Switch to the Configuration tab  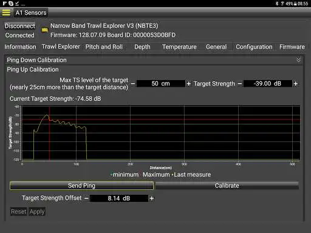[254, 47]
